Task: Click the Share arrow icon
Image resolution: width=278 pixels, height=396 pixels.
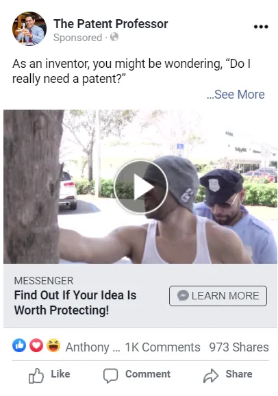Action: 211,375
